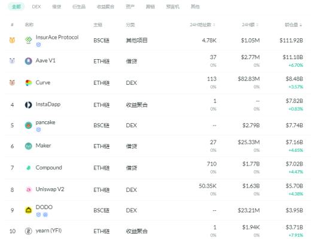
Task: Click the gold rank 1 medal icon
Action: (12, 40)
